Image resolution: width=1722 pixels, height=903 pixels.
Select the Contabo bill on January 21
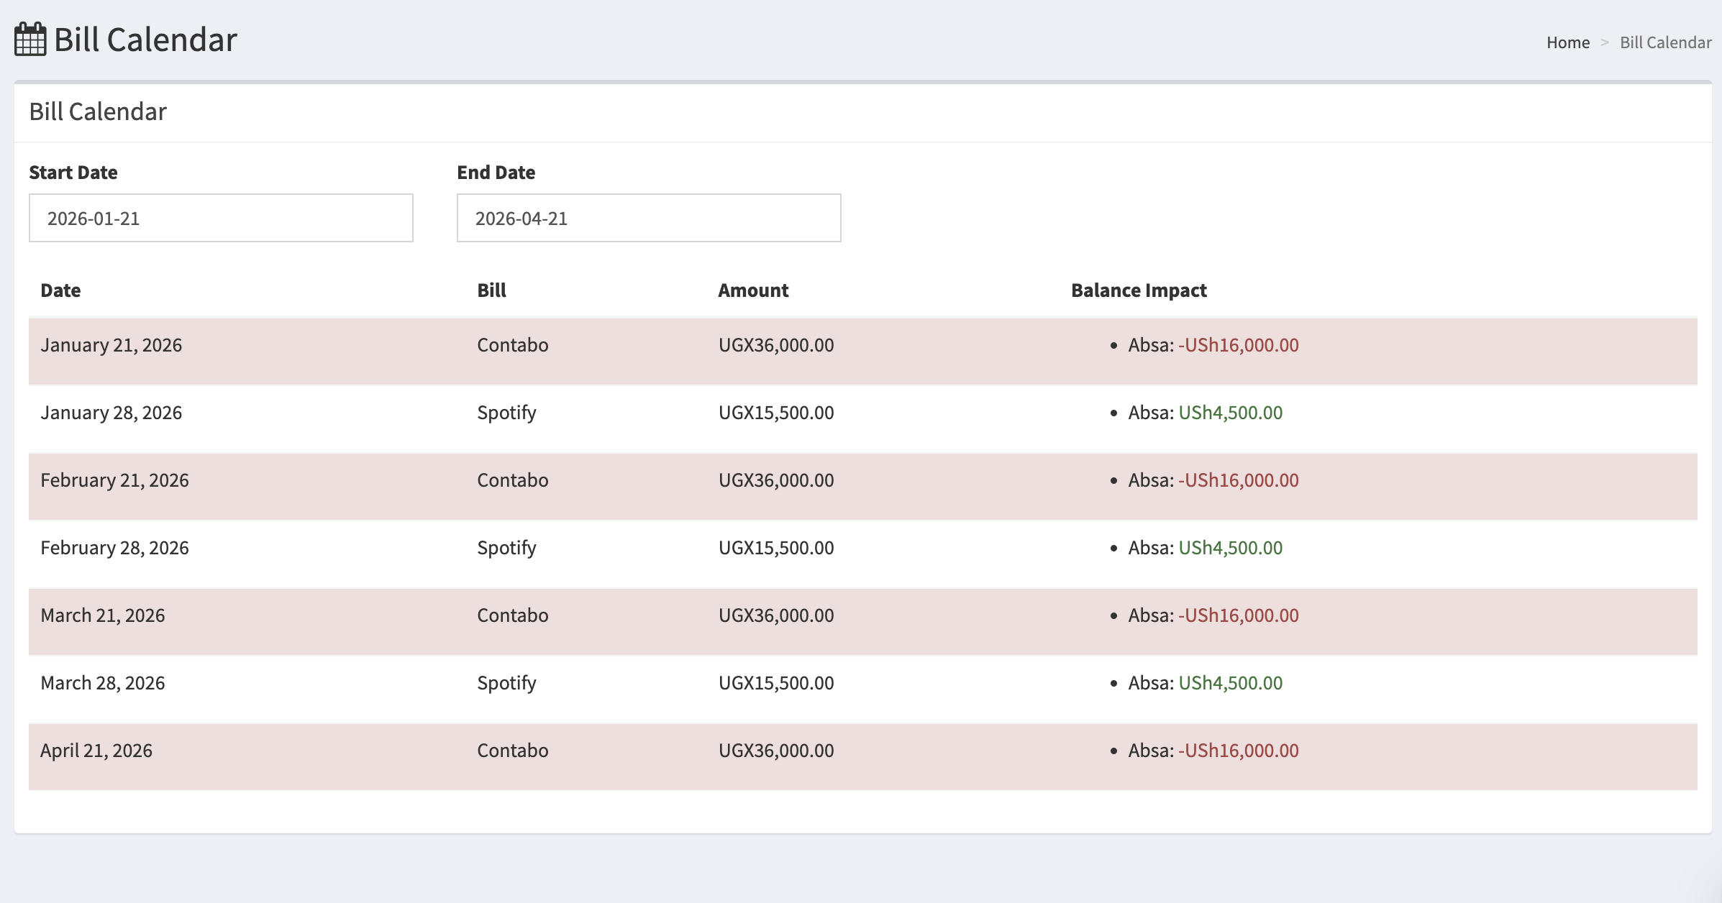click(512, 345)
